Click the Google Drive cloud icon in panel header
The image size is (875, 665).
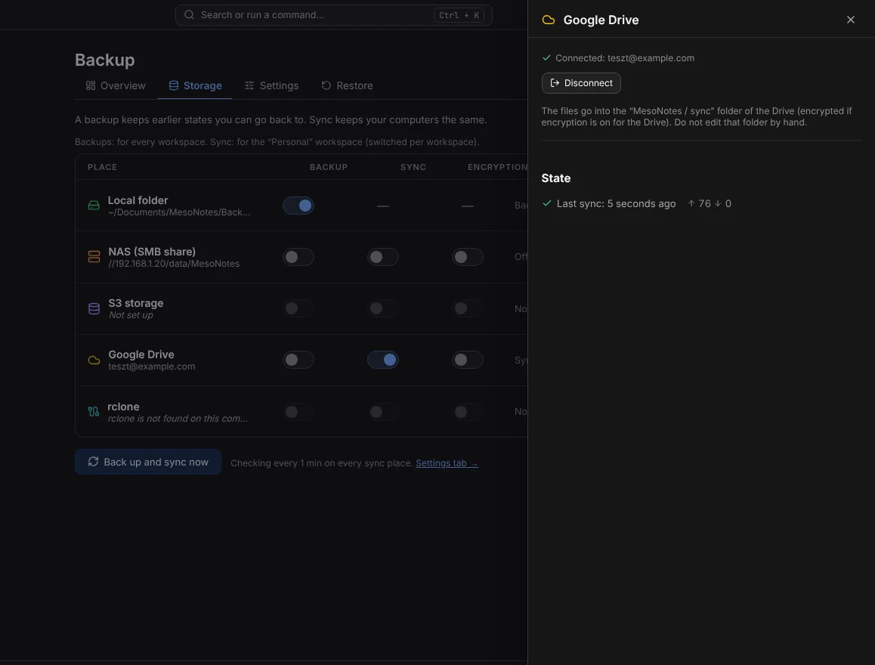click(549, 20)
